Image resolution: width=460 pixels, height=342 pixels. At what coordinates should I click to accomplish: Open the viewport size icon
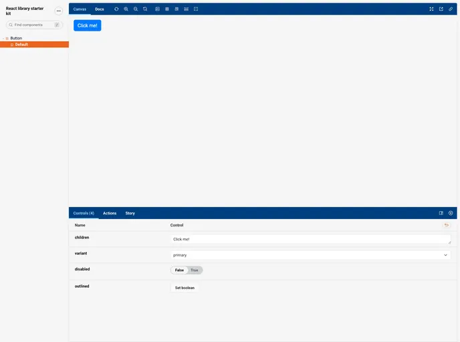(x=177, y=9)
